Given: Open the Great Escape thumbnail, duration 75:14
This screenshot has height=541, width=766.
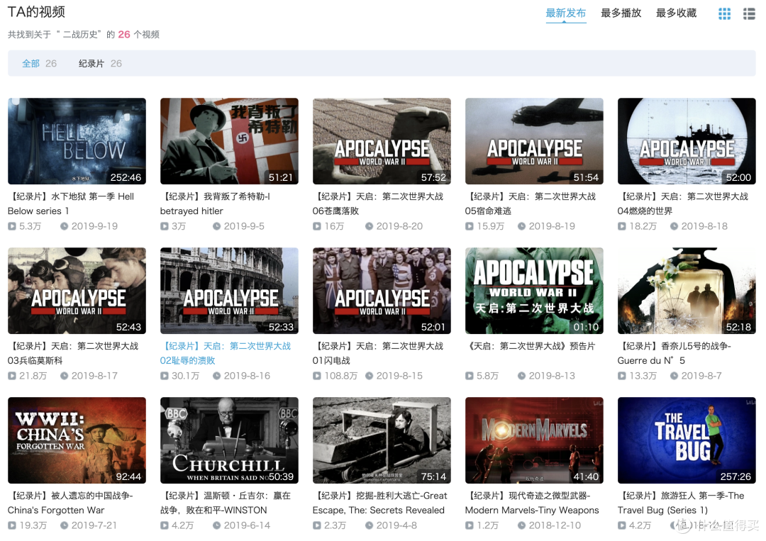Looking at the screenshot, I should tap(382, 440).
